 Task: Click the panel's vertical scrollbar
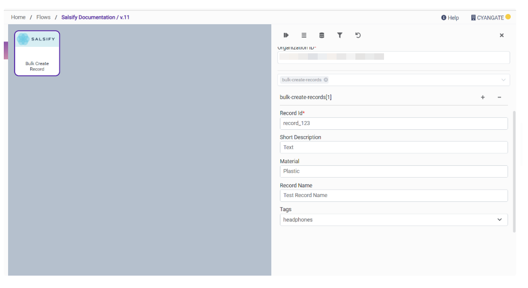(x=514, y=171)
